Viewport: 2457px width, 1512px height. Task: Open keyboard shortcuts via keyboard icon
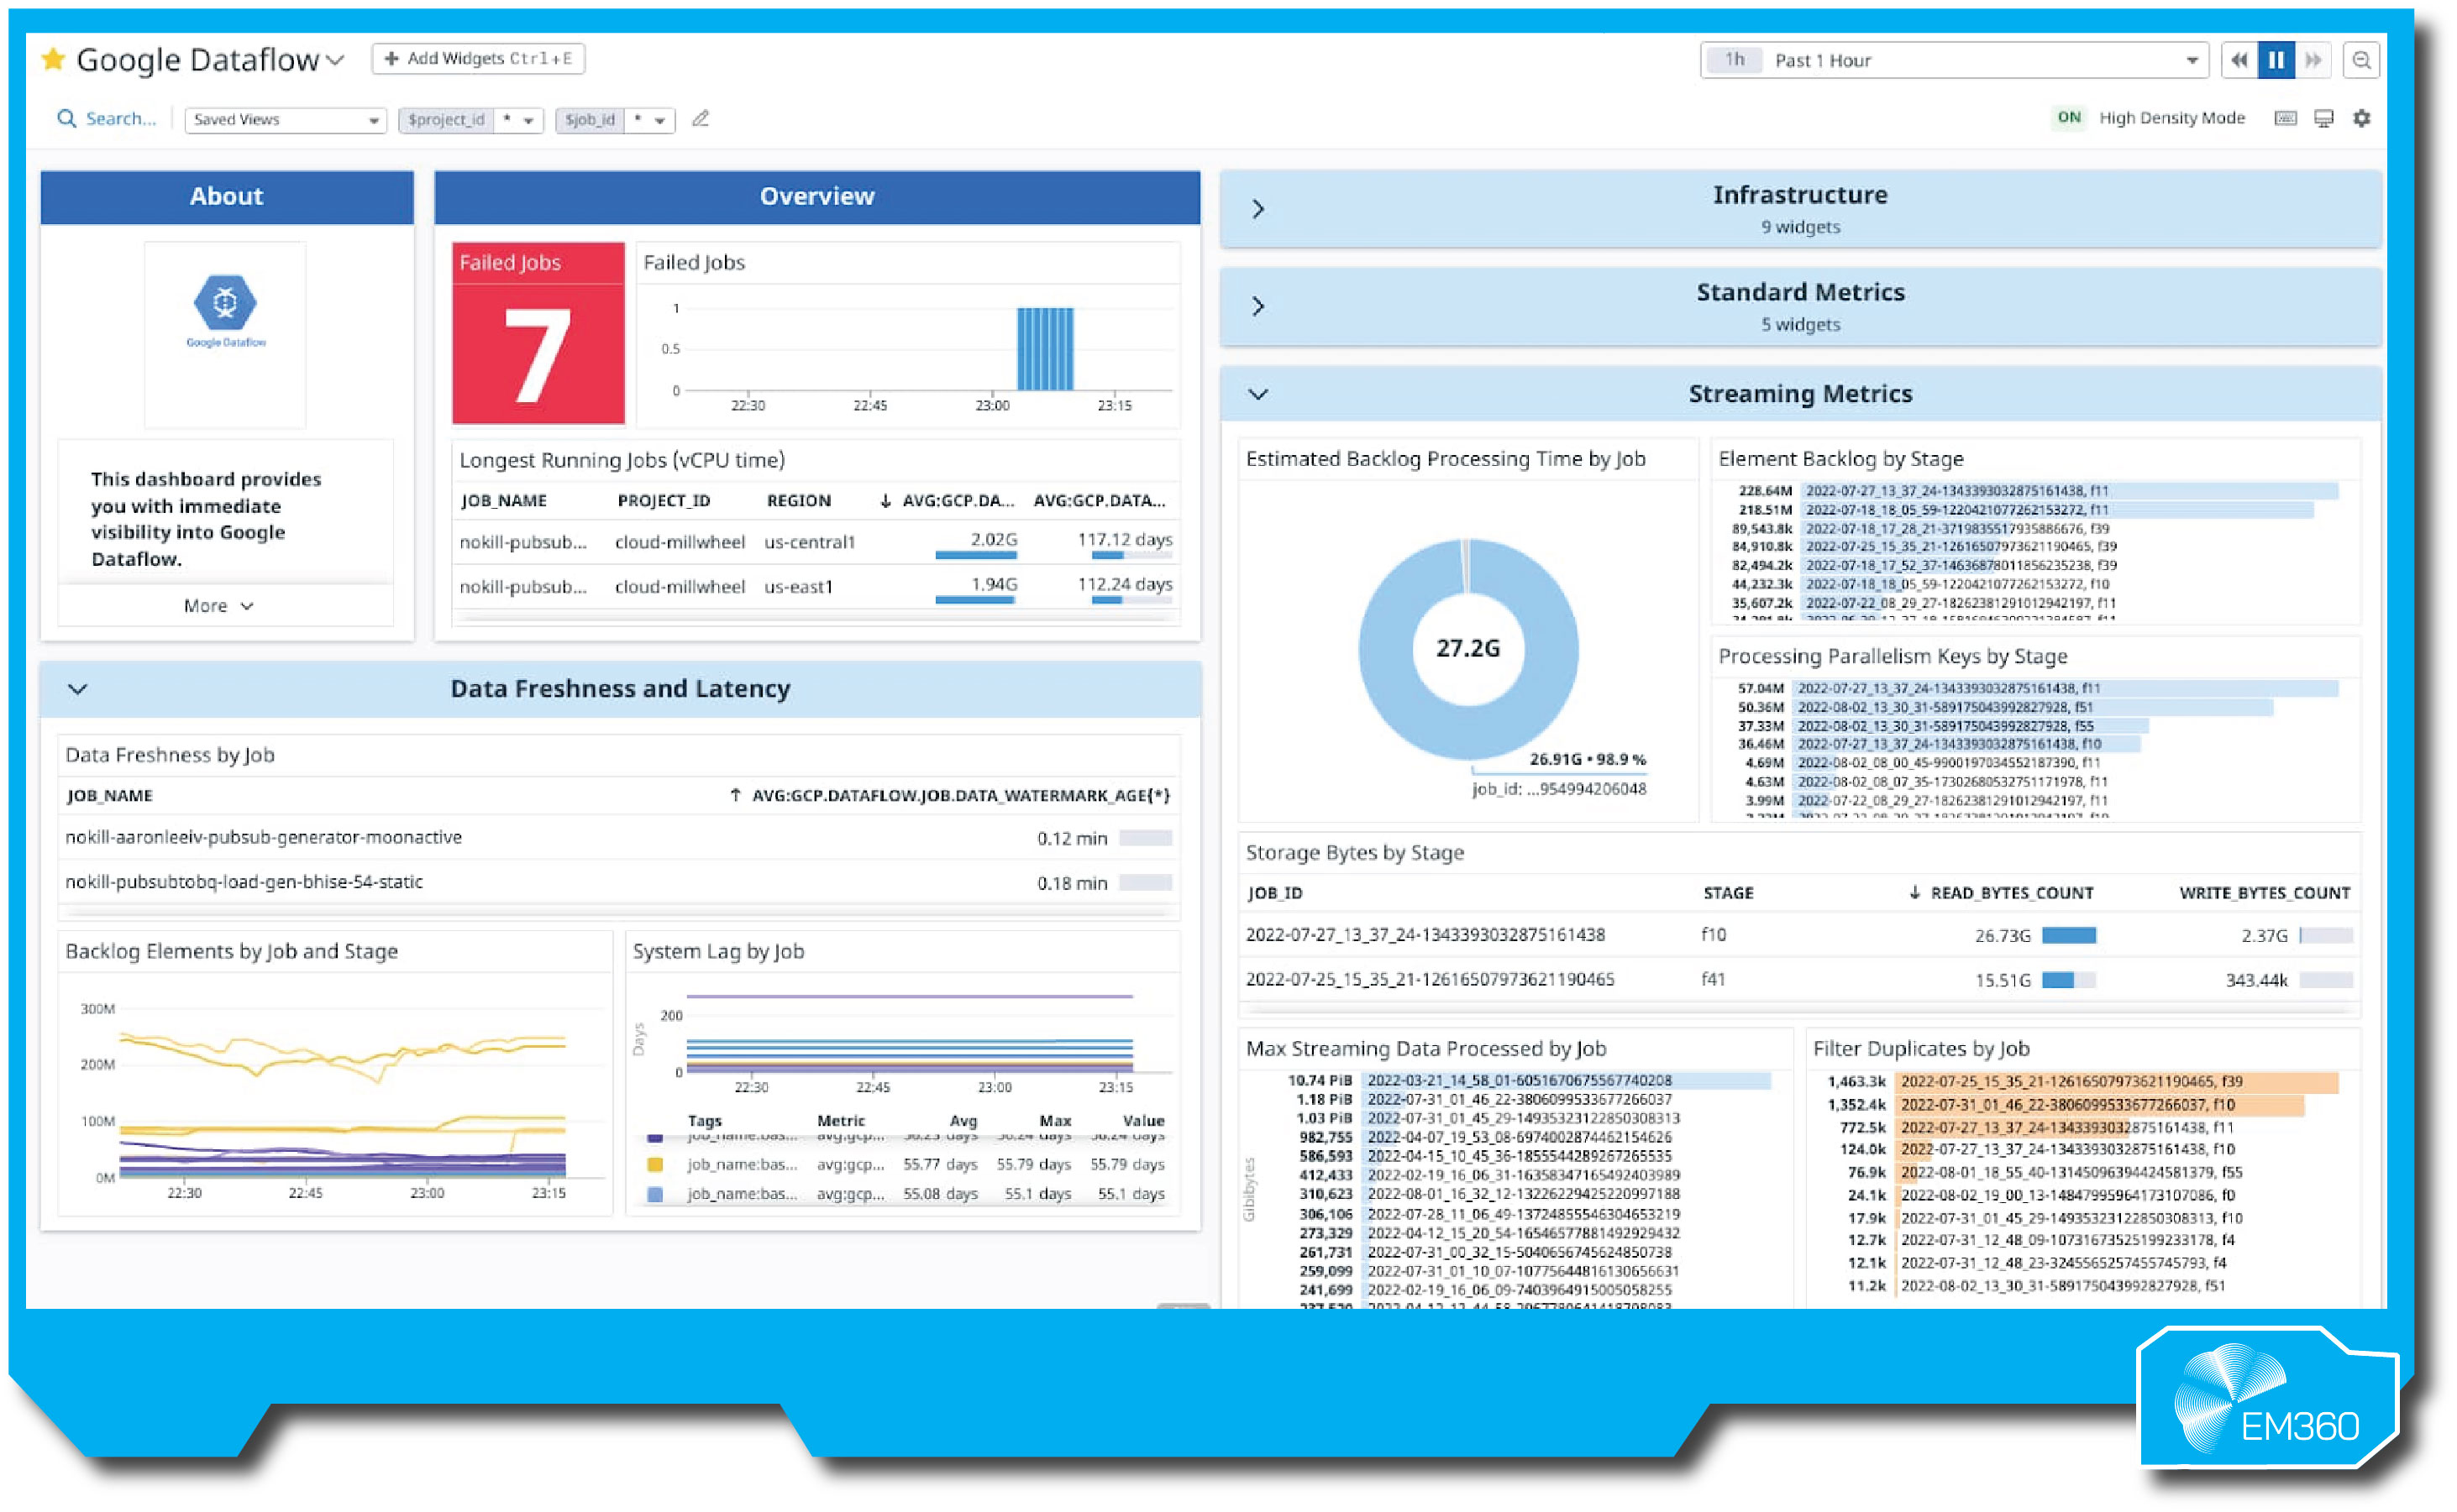(x=2285, y=118)
